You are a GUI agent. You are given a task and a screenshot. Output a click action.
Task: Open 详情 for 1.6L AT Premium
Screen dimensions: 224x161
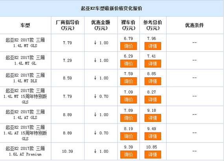click(153, 154)
